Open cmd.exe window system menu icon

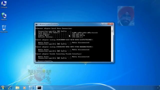pyautogui.click(x=36, y=24)
